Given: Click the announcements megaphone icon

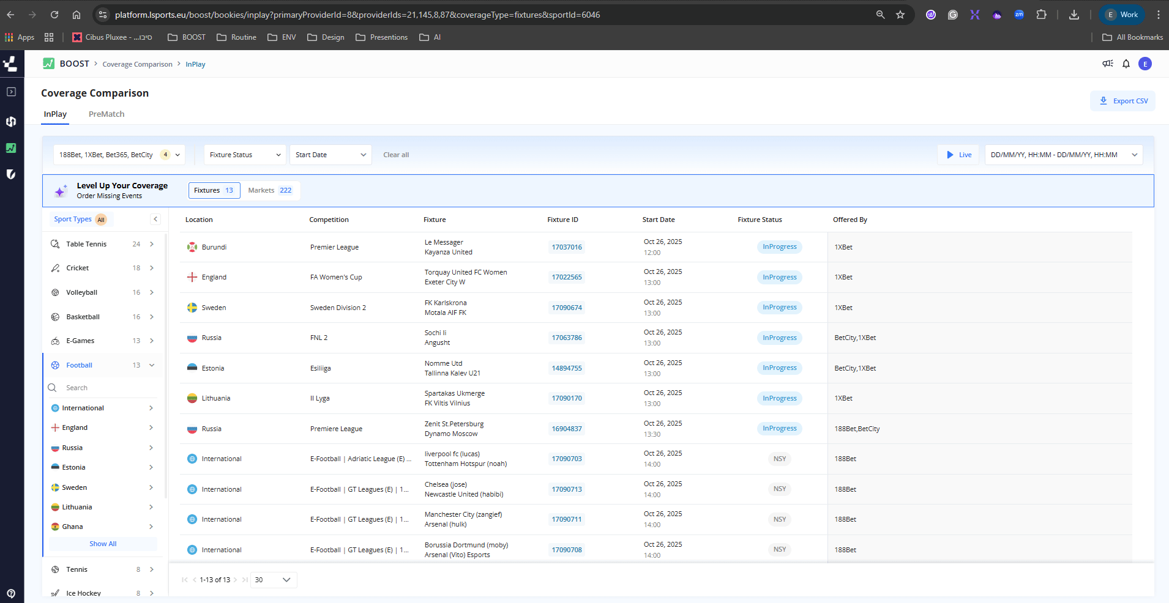Looking at the screenshot, I should (x=1107, y=64).
